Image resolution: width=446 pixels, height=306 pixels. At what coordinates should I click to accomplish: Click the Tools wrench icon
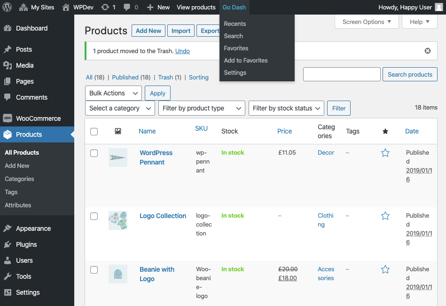[8, 276]
